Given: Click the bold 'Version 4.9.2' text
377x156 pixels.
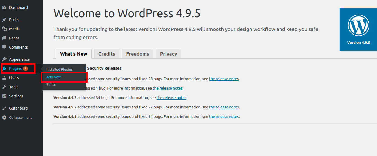Looking at the screenshot, I should click(65, 107).
